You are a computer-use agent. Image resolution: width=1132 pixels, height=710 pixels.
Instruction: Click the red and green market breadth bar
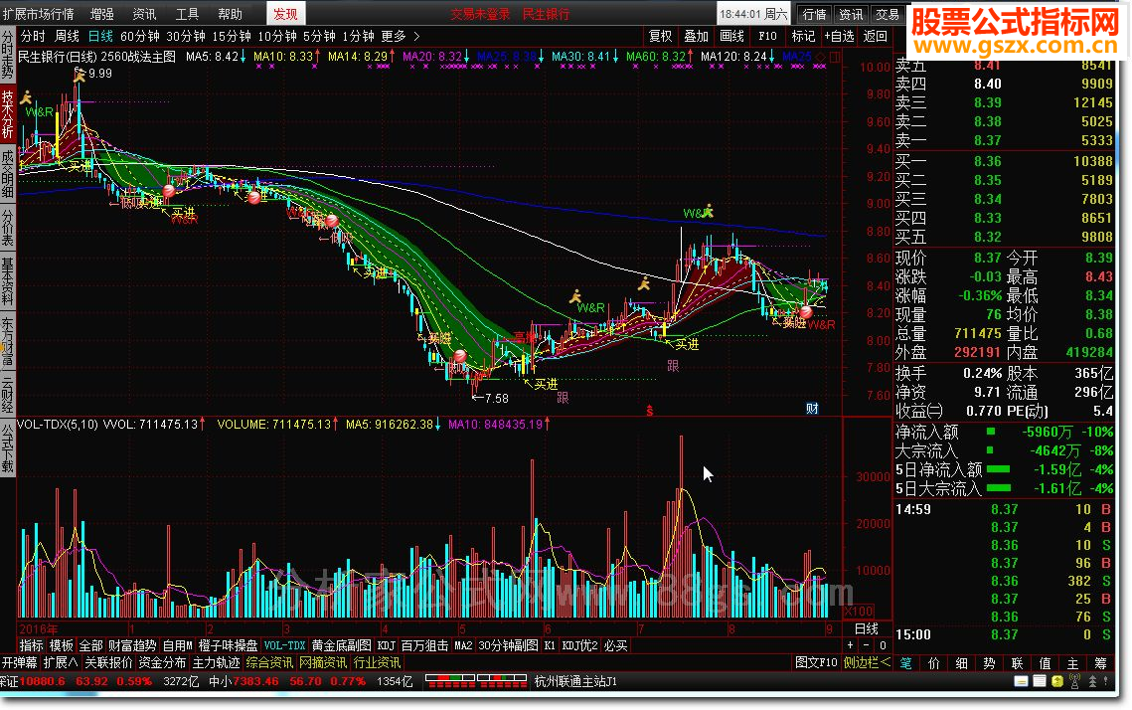tap(476, 681)
